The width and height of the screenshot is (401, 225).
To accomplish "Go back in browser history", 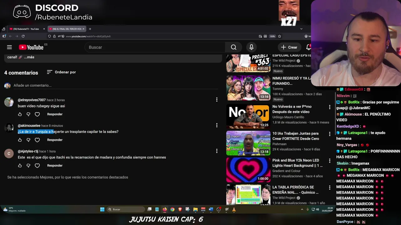I will pyautogui.click(x=10, y=36).
